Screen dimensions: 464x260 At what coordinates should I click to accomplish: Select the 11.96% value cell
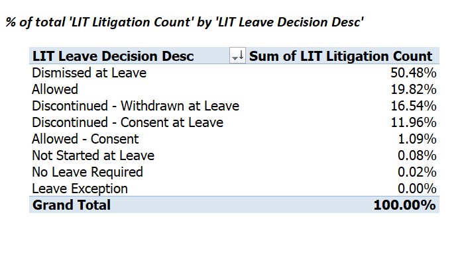pyautogui.click(x=414, y=122)
